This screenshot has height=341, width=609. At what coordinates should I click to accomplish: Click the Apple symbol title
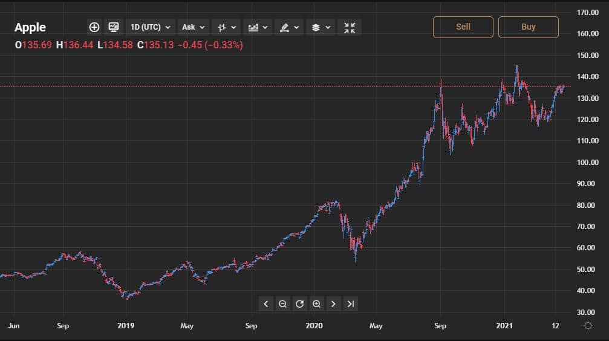tap(30, 27)
